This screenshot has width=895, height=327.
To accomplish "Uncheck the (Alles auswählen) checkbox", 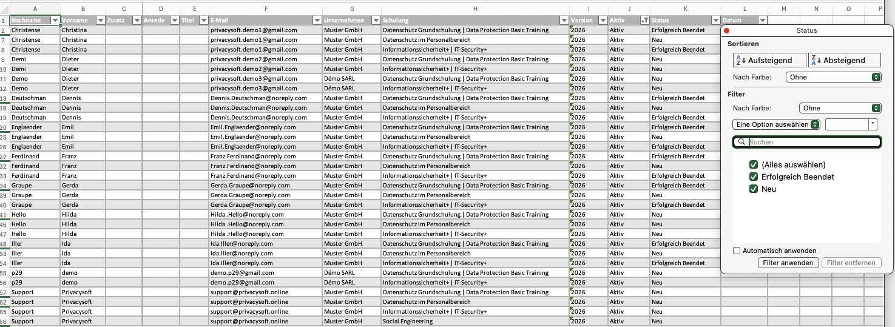I will click(x=754, y=165).
